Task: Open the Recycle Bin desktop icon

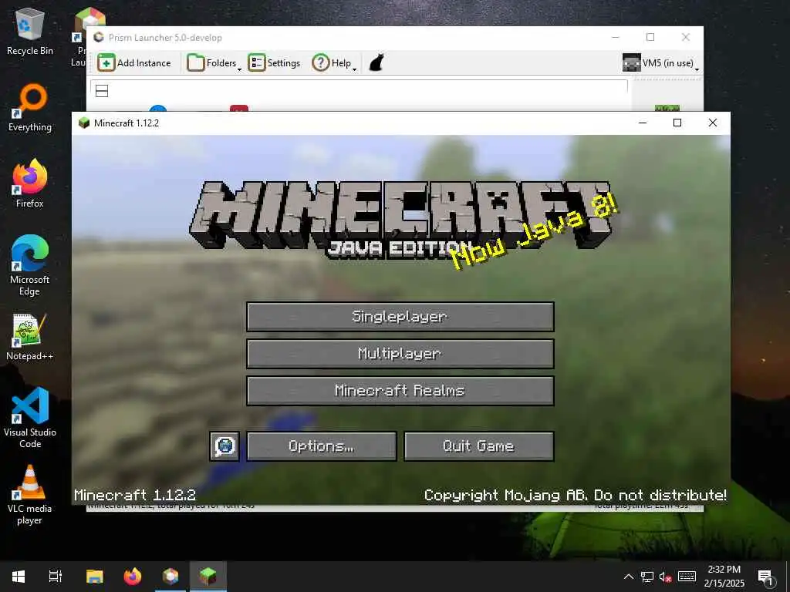Action: pos(30,32)
